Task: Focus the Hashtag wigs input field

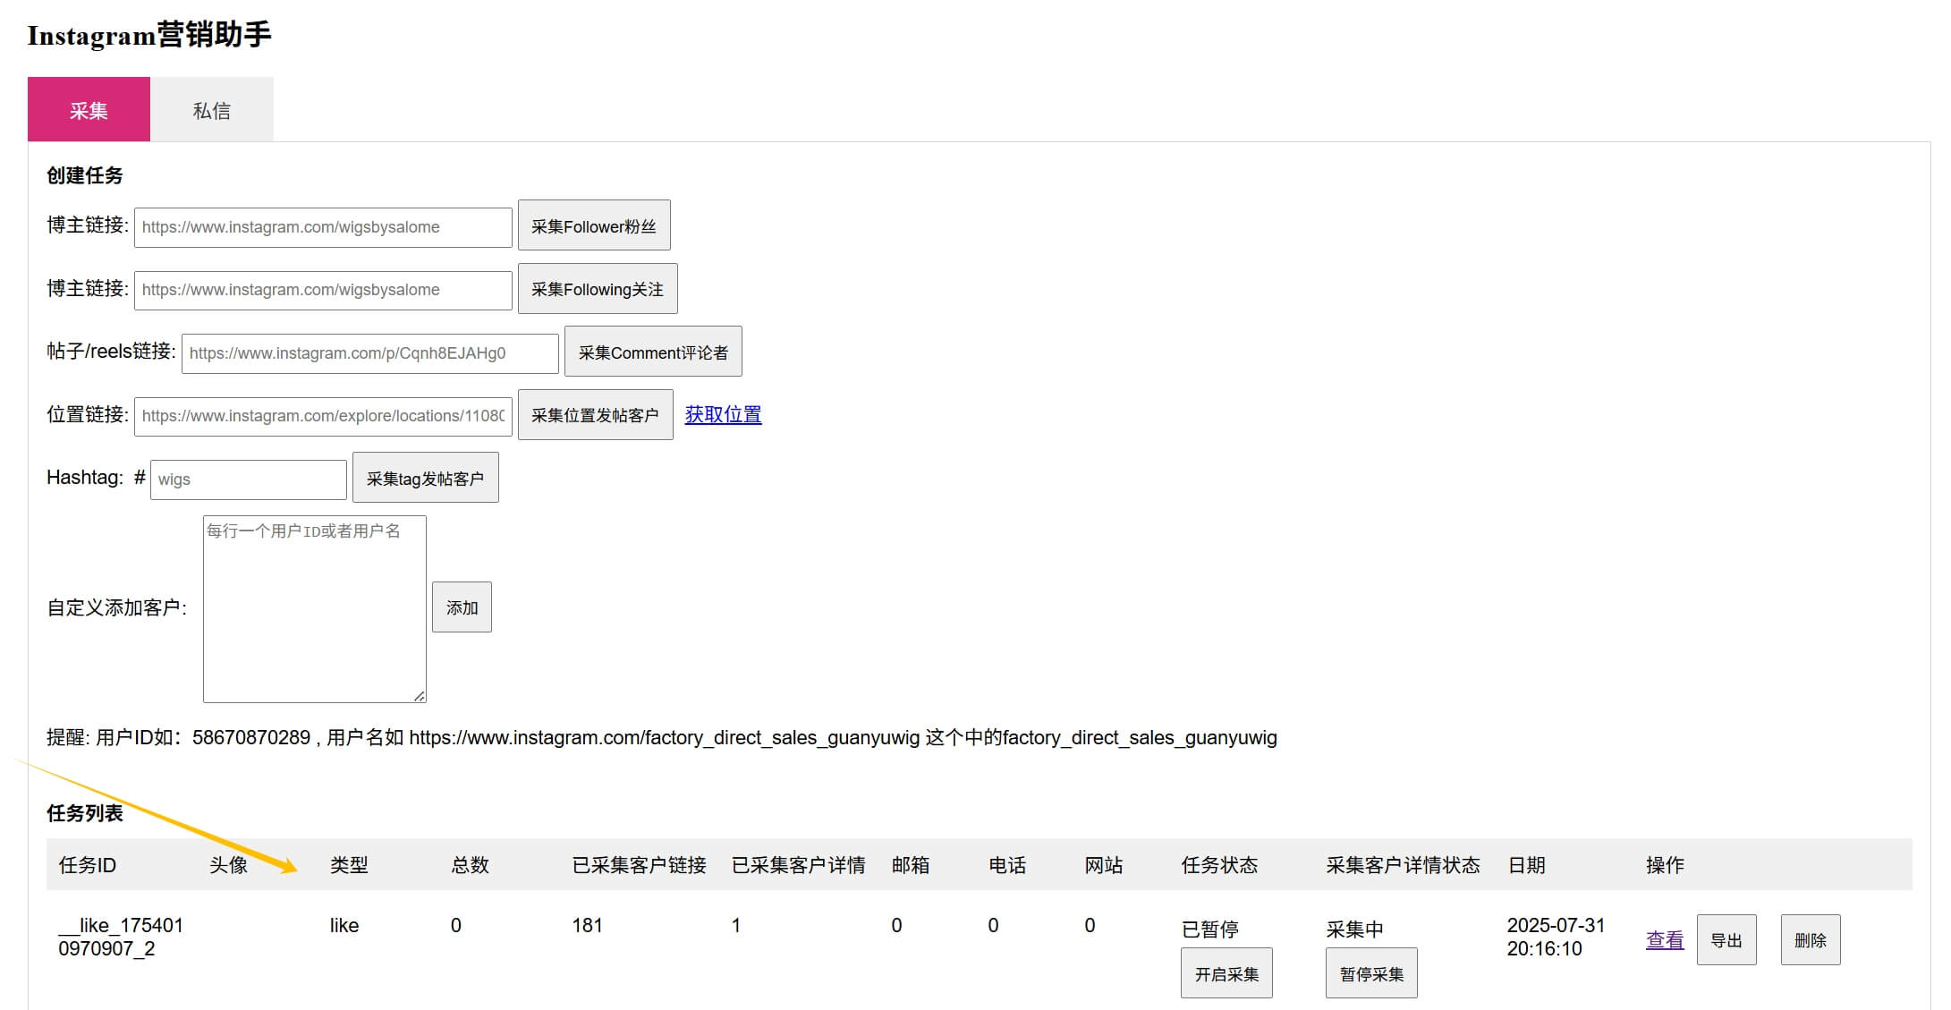Action: [x=249, y=480]
